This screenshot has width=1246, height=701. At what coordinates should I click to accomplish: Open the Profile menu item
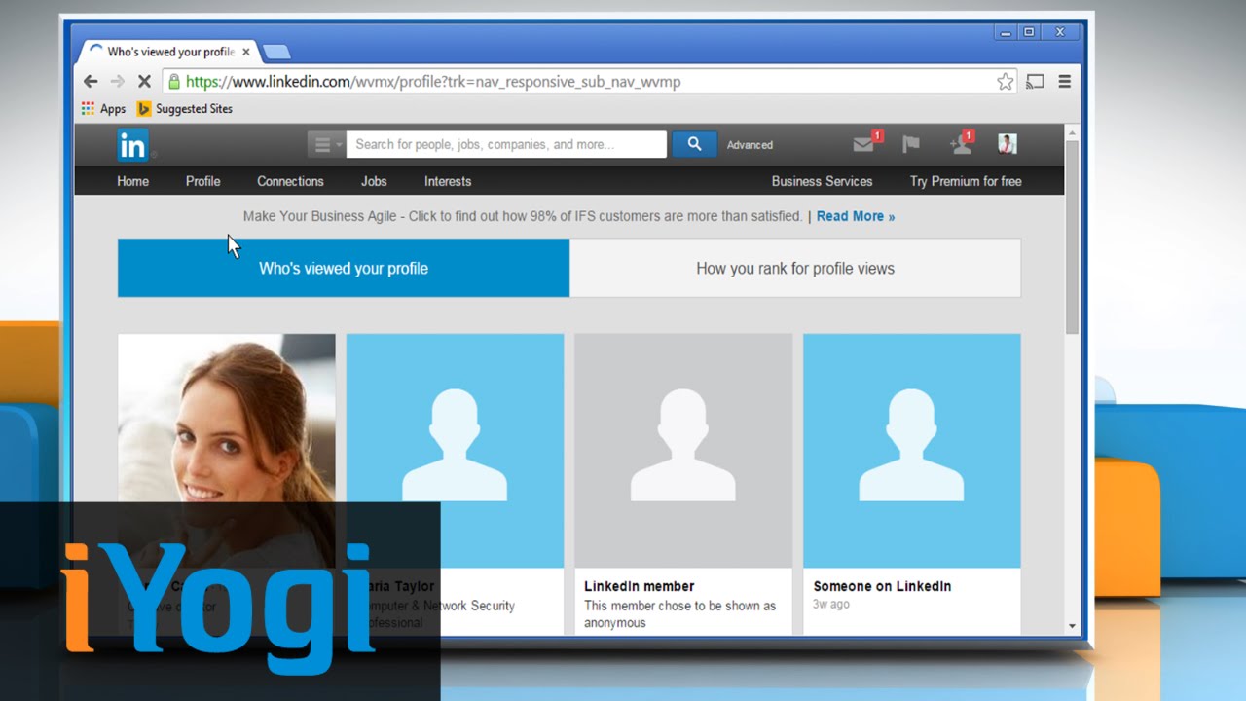[203, 181]
